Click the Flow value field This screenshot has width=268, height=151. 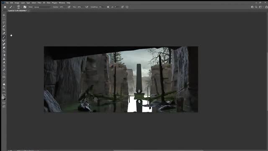point(79,7)
